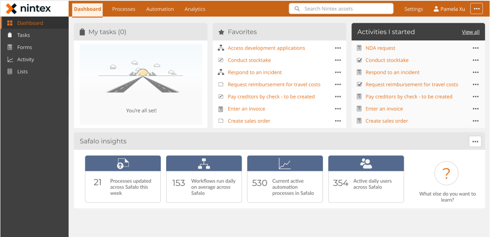Click the Dashboard grid icon in sidebar
Screen dimensions: 490x237
10,23
